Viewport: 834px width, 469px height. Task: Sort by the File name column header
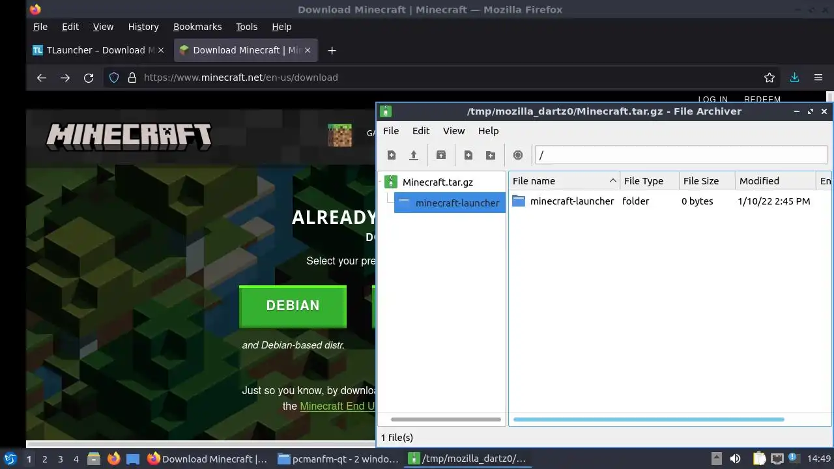tap(564, 181)
